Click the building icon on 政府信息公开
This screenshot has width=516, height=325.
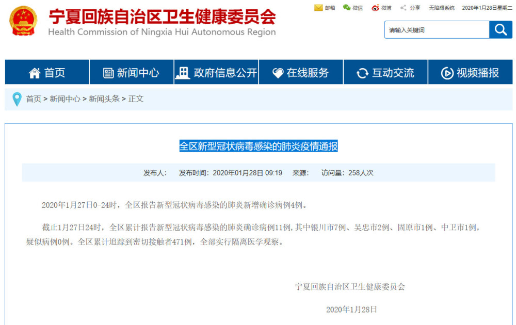coord(183,72)
